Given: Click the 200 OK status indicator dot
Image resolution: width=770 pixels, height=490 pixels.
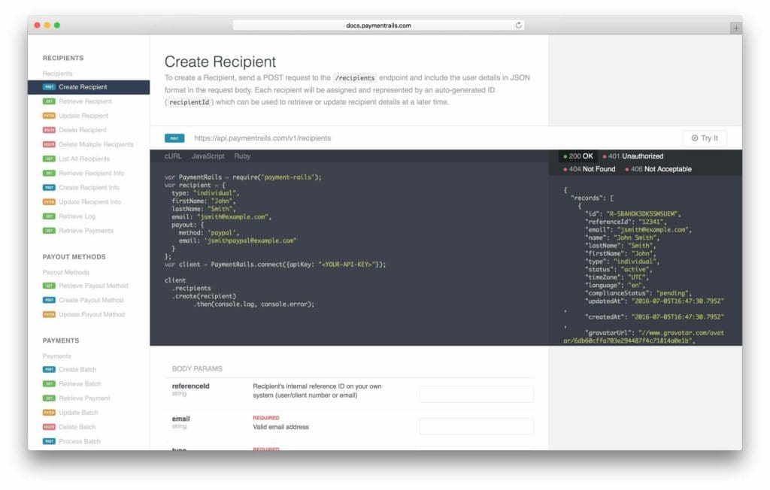Looking at the screenshot, I should click(565, 156).
